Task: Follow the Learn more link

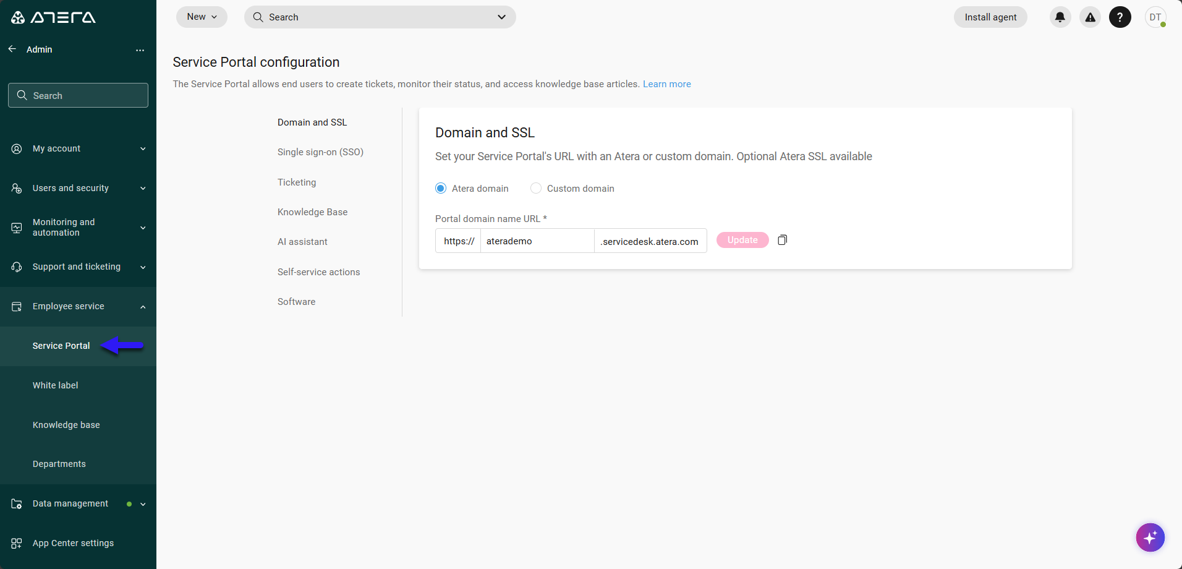Action: click(x=667, y=84)
